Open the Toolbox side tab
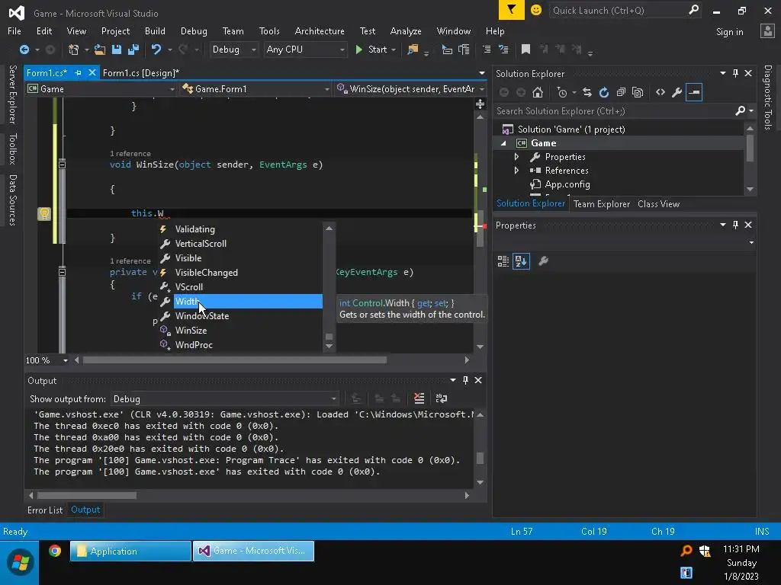The height and width of the screenshot is (585, 781). tap(12, 149)
